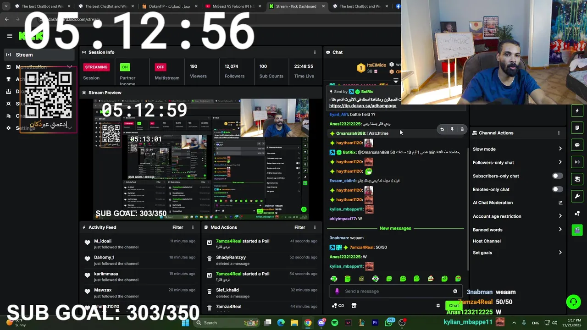Open Host Channel action
This screenshot has width=587, height=330.
[x=487, y=241]
